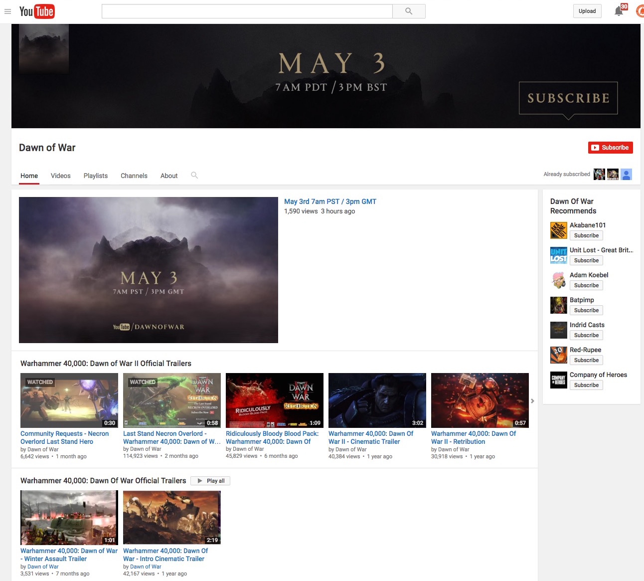Viewport: 644px width, 581px height.
Task: Click second already-subscribed user avatar
Action: point(613,174)
